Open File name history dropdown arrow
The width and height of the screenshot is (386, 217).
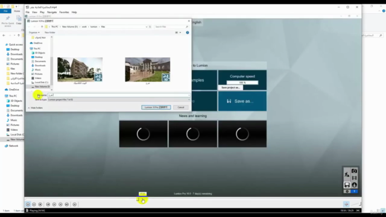[x=189, y=95]
